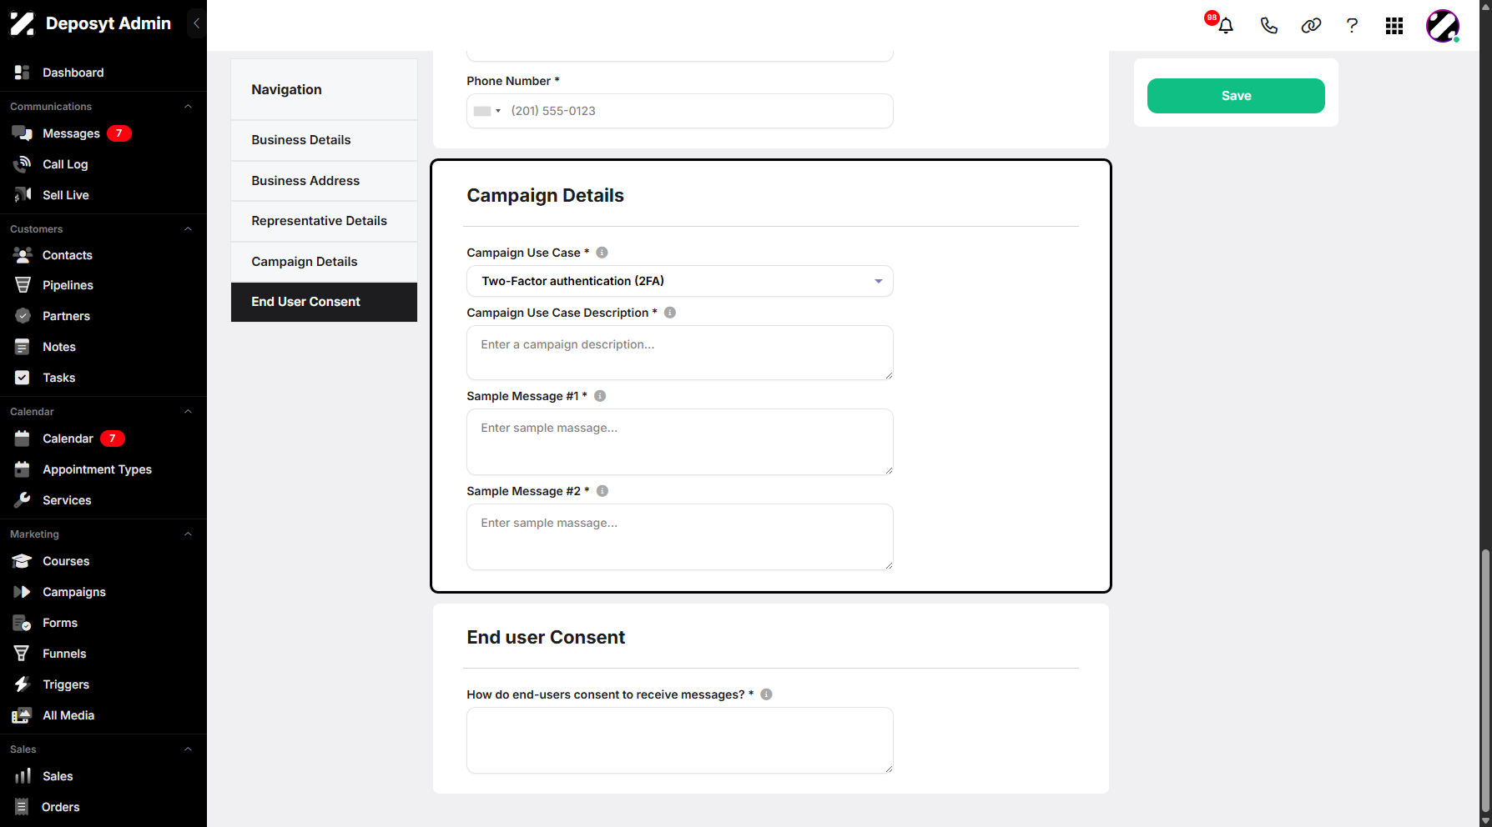
Task: Click the green Save button
Action: [x=1236, y=96]
